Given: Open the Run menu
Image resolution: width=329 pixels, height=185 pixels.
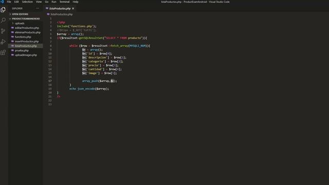Looking at the screenshot, I should pyautogui.click(x=54, y=2).
